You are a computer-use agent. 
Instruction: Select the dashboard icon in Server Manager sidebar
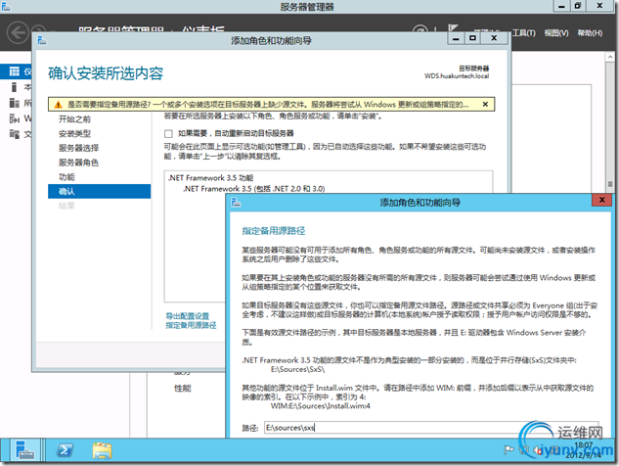15,71
